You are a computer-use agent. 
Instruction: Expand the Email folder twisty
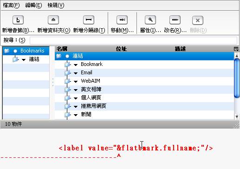76,73
